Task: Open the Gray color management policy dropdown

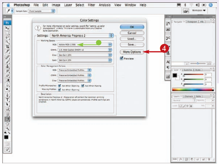Action: (x=74, y=80)
